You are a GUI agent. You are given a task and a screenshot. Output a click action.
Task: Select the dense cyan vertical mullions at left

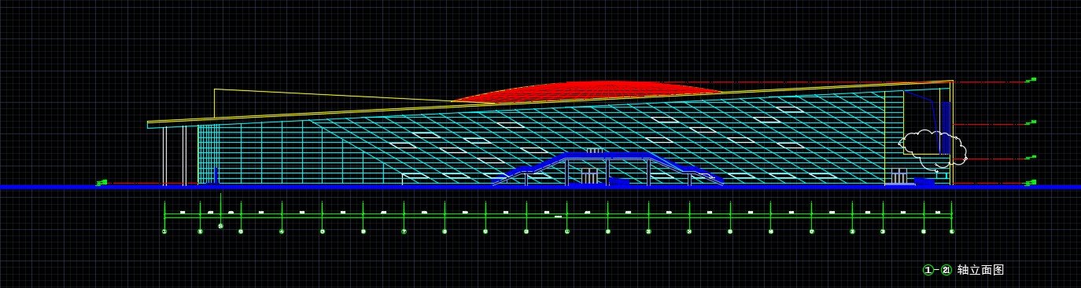(208, 154)
